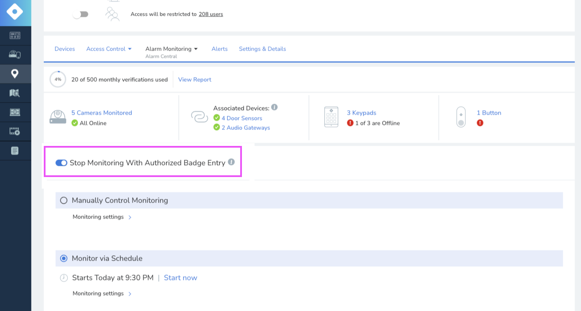Disable Stop Monitoring With Authorized Badge Entry
Viewport: 581px width, 311px height.
tap(61, 163)
